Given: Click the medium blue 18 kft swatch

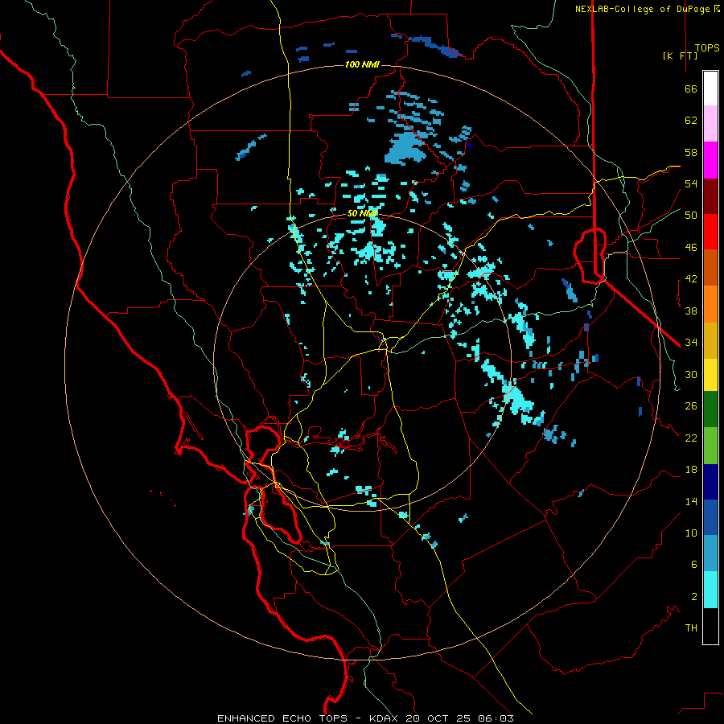Looking at the screenshot, I should click(710, 517).
